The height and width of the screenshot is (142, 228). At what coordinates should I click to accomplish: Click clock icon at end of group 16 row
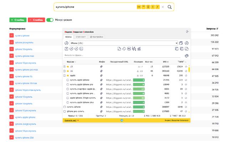click(x=186, y=71)
